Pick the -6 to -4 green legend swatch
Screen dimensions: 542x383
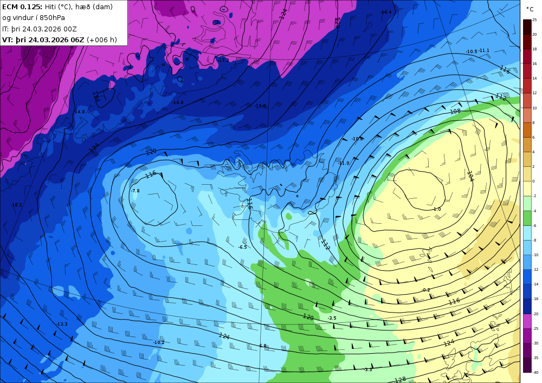[527, 218]
